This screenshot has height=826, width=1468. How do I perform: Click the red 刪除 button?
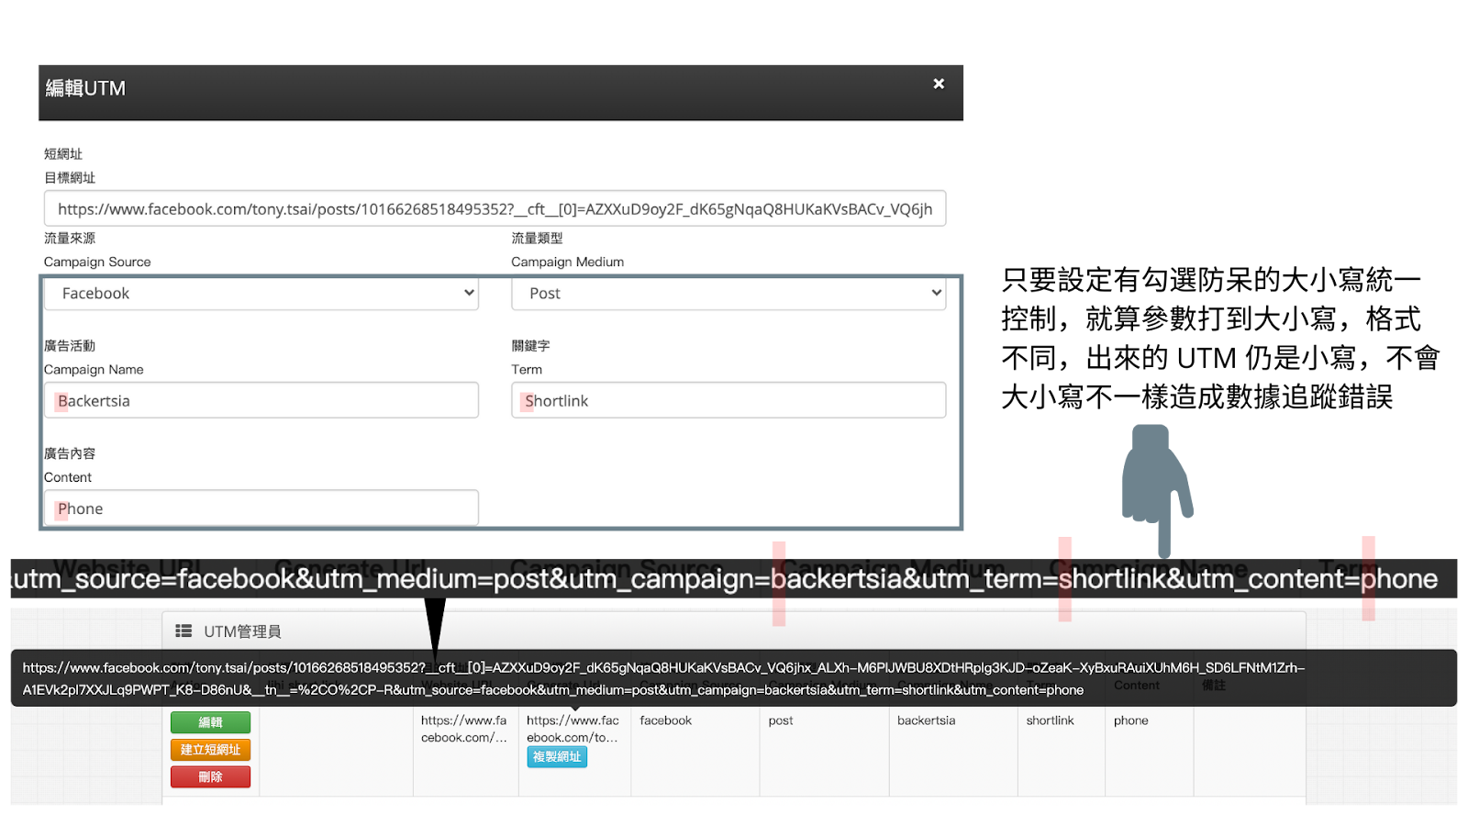click(x=210, y=776)
